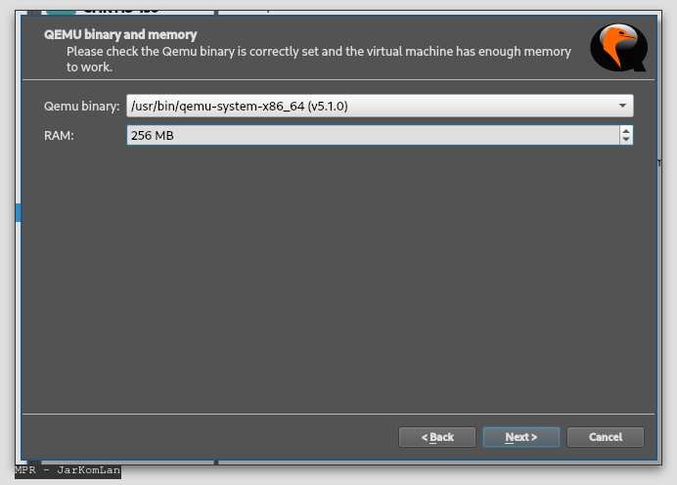Decrease RAM with the down arrow
The height and width of the screenshot is (485, 677).
click(x=625, y=141)
